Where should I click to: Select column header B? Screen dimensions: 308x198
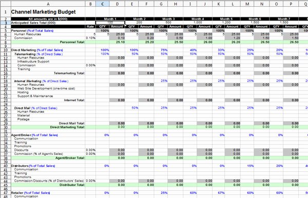click(x=90, y=4)
